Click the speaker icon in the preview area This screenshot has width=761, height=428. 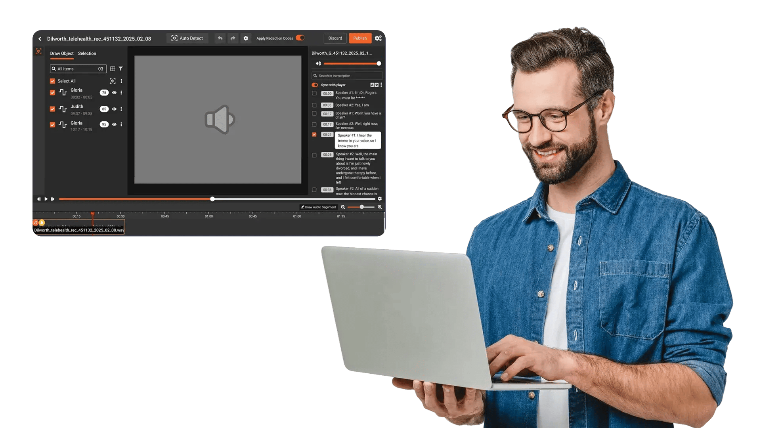coord(220,119)
